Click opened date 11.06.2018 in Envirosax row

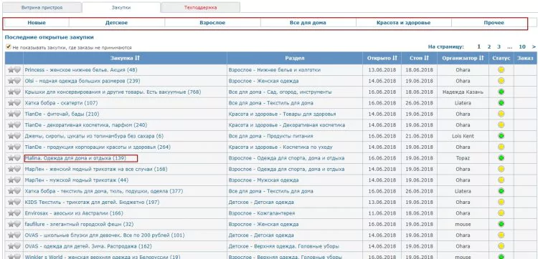click(x=382, y=213)
